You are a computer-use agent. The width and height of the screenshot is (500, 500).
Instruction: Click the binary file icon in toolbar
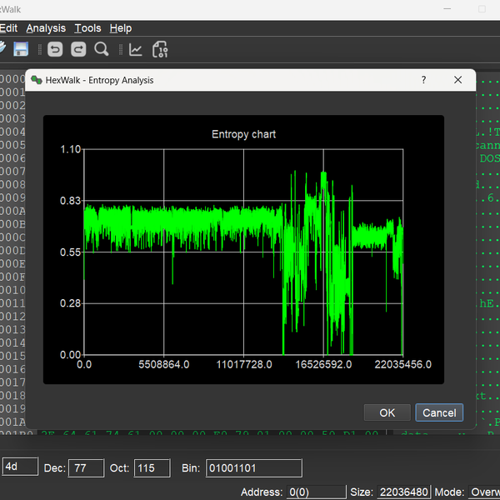[x=160, y=49]
